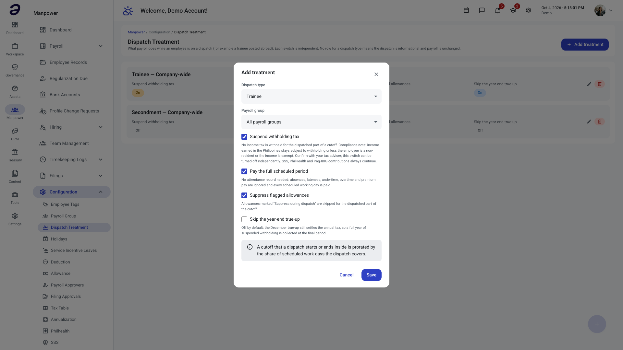Collapse the Configuration section
This screenshot has height=350, width=623.
[71, 192]
